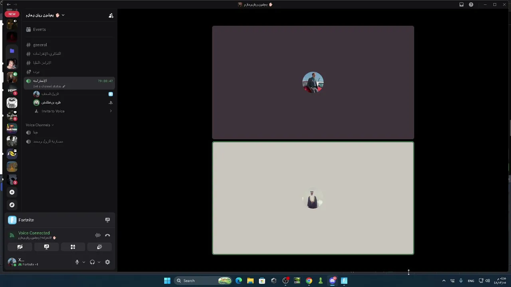Open Windows Start menu
Screen dimensions: 511x287
167,281
